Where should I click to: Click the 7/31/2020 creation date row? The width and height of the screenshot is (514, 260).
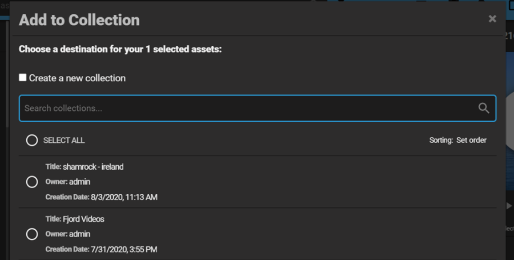coord(101,250)
